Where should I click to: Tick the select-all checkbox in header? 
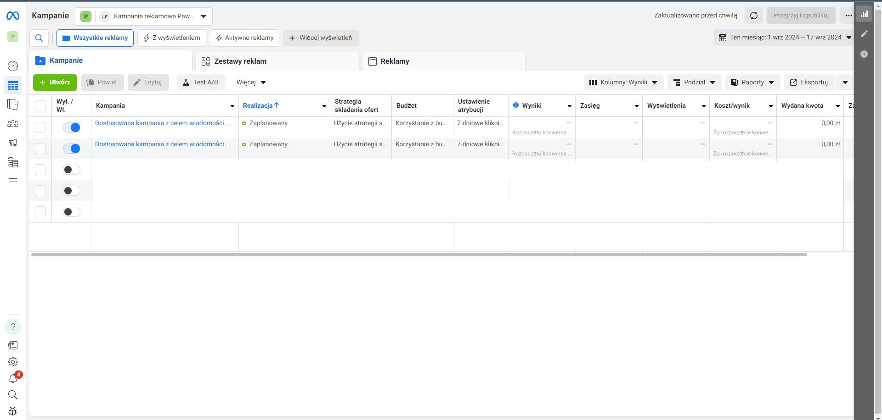coord(40,106)
